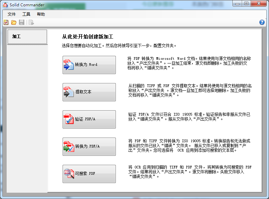Click the description starting 从扫描的 TIFF 或 PDF
Viewport: 269px width, 199px height.
click(190, 90)
